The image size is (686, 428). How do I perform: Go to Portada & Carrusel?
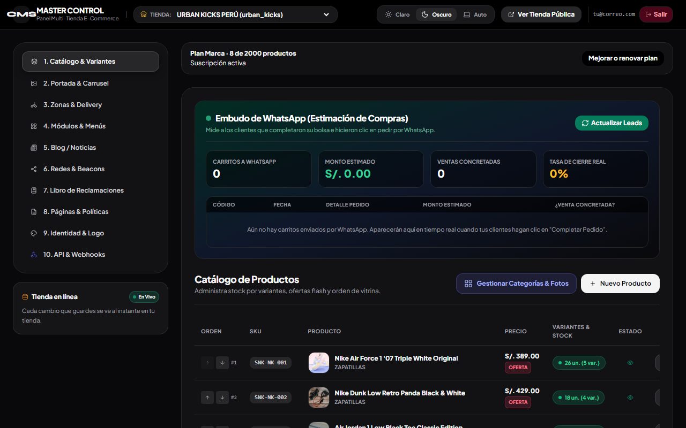(x=91, y=83)
